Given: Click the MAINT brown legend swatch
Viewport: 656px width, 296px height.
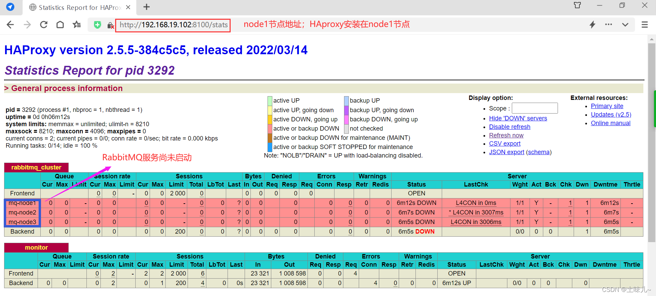Looking at the screenshot, I should pos(270,138).
